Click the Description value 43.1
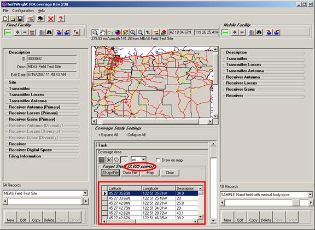The image size is (315, 230). click(186, 213)
